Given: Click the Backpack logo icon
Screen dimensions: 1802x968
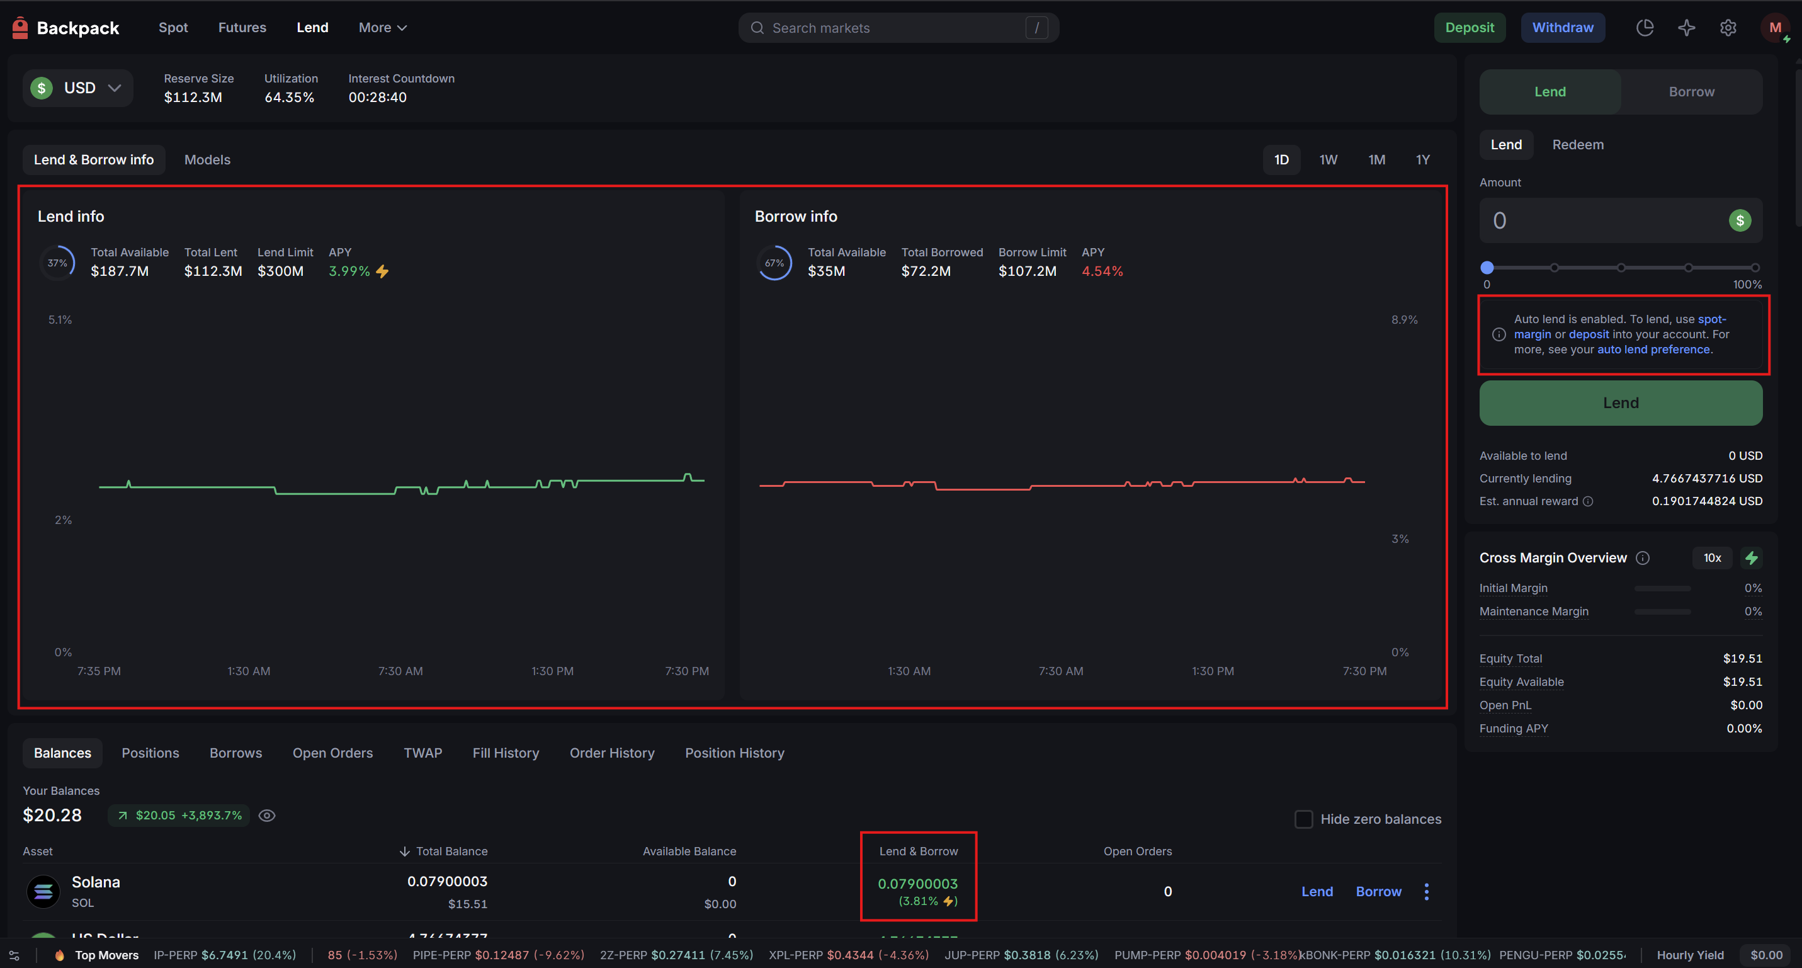Looking at the screenshot, I should point(20,28).
